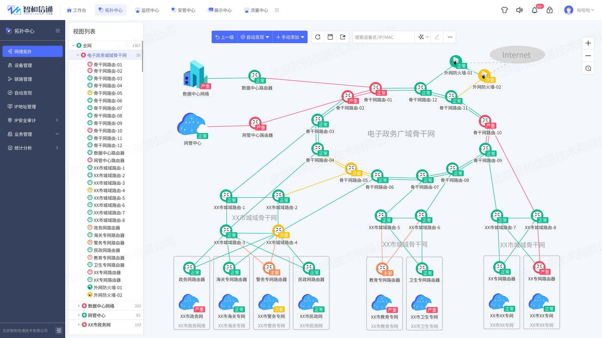
Task: Click the 搜索设备名/IP/MAC search field
Action: point(383,37)
